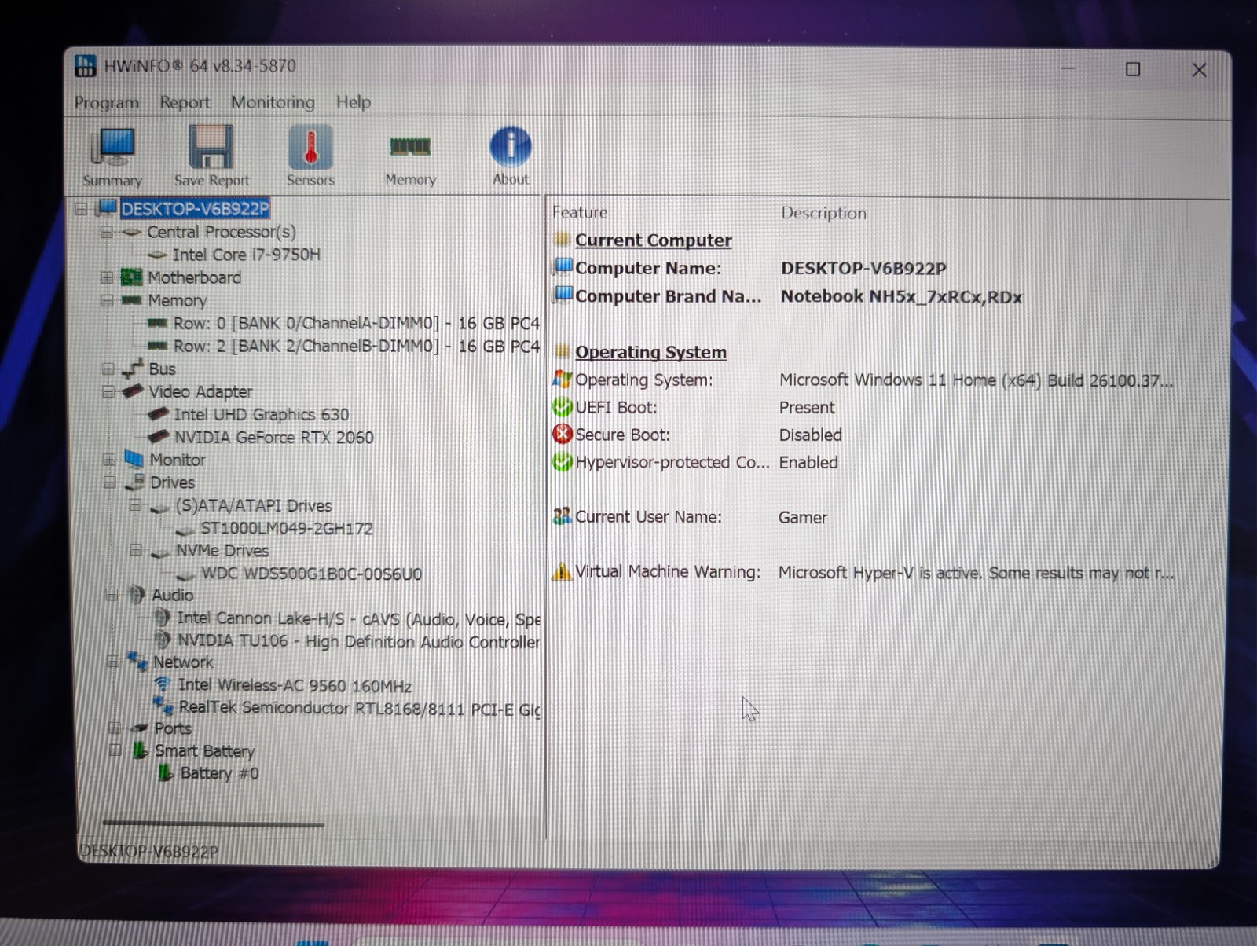Select Intel Core i7-9750H in tree
Screen dimensions: 1257x946
(247, 255)
